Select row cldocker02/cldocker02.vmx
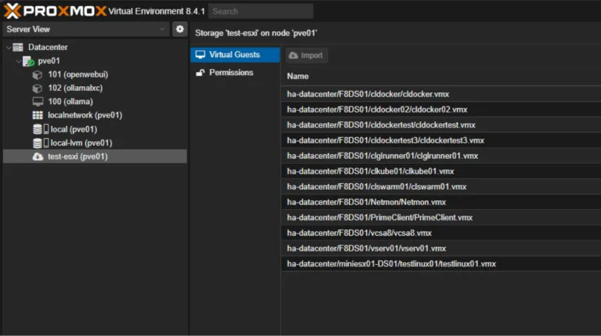 click(x=441, y=110)
